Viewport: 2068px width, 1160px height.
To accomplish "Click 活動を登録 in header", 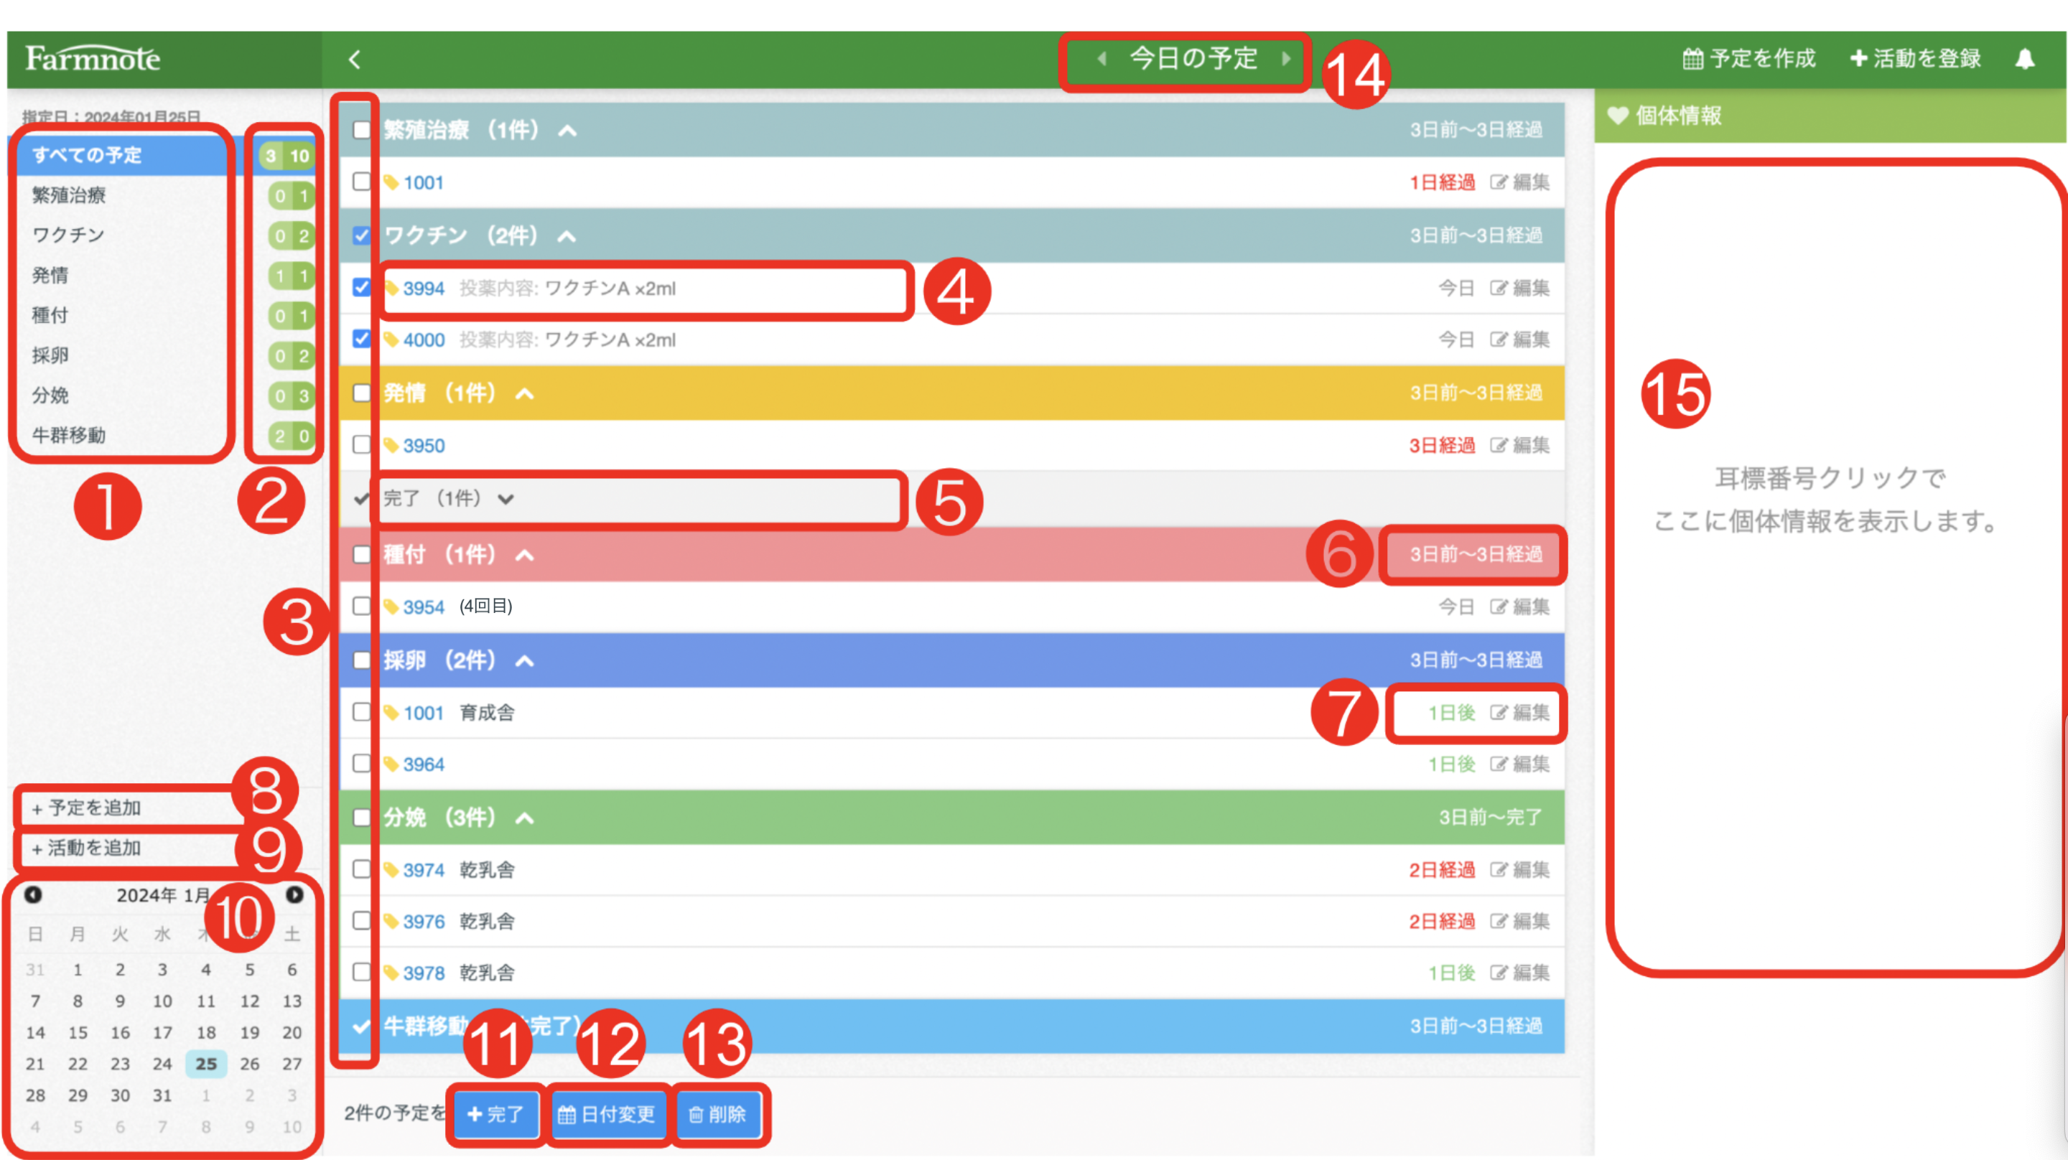I will tap(1916, 59).
